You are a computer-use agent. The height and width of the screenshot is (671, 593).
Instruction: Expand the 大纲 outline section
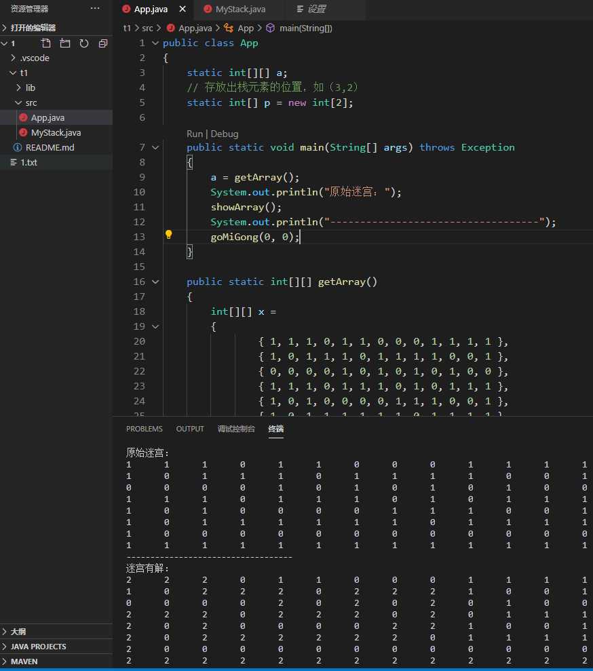(4, 632)
